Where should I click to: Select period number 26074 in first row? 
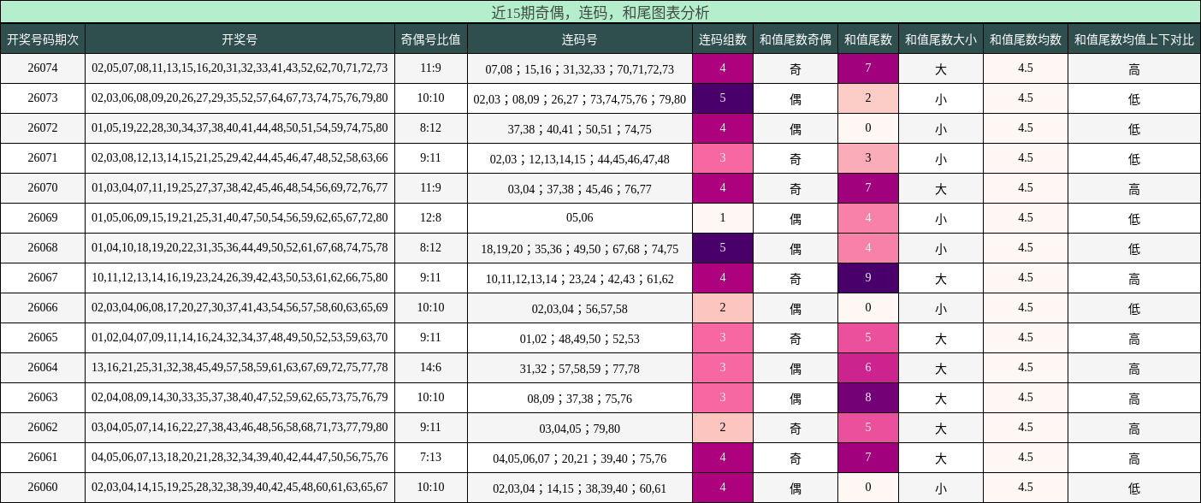pyautogui.click(x=44, y=68)
